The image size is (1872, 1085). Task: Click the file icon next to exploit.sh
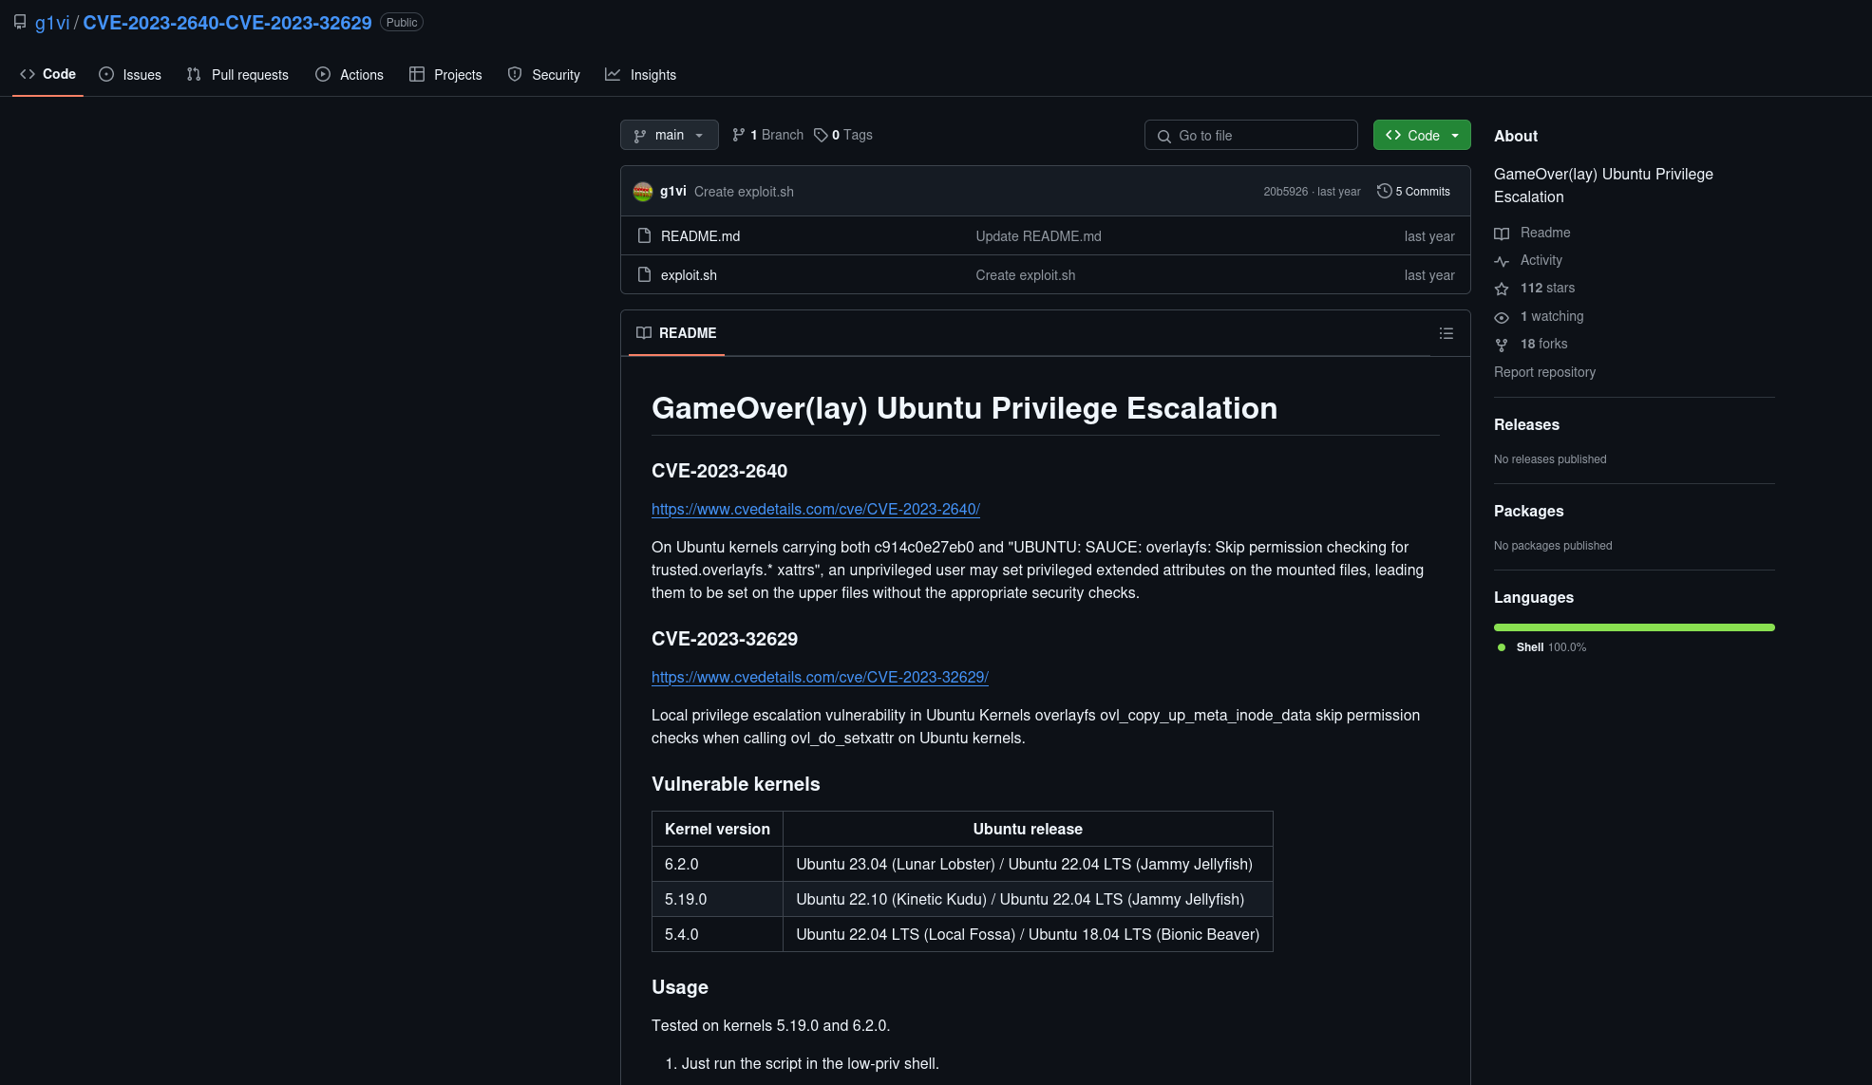644,274
